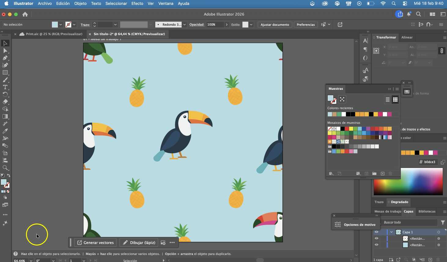Select the Type tool

click(x=5, y=87)
